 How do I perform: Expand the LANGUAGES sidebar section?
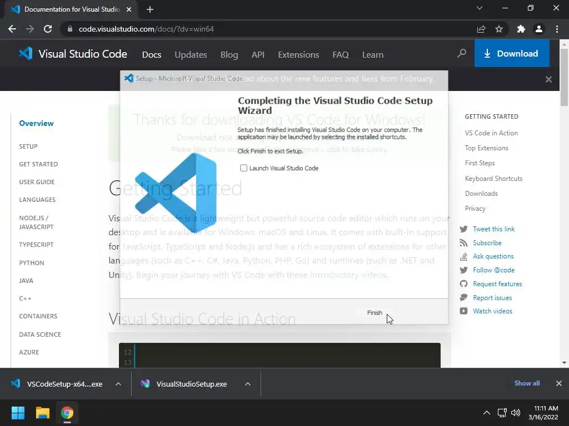(x=37, y=200)
